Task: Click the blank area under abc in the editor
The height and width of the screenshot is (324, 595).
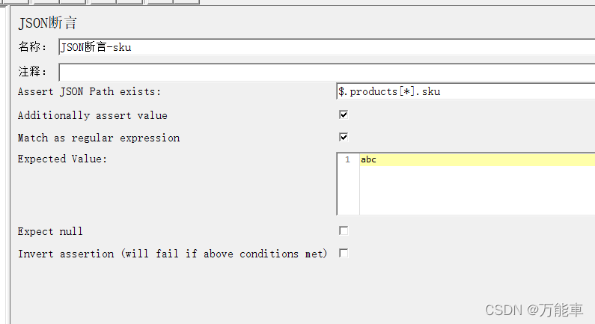Action: [x=477, y=190]
